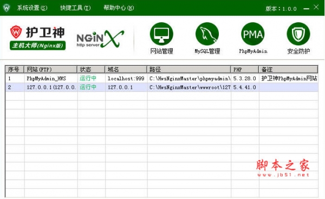325x199 pixels.
Task: Click the 127.0.0.1 domain cell
Action: 126,87
